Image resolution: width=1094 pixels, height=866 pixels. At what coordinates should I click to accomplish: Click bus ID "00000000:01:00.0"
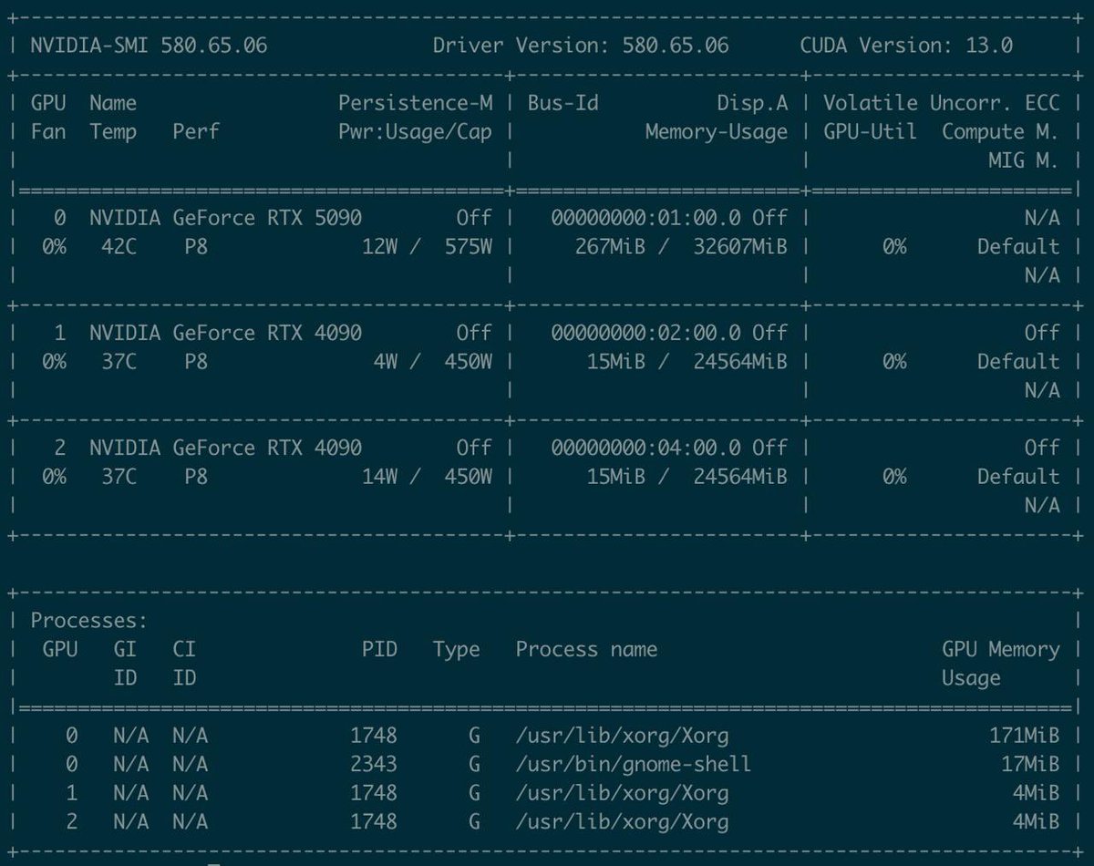645,218
